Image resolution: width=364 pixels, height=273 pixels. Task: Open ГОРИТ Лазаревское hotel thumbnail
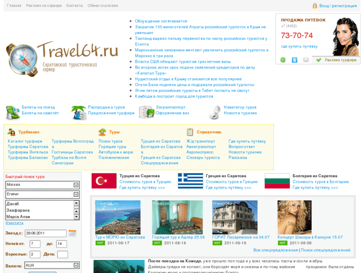[x=235, y=217]
